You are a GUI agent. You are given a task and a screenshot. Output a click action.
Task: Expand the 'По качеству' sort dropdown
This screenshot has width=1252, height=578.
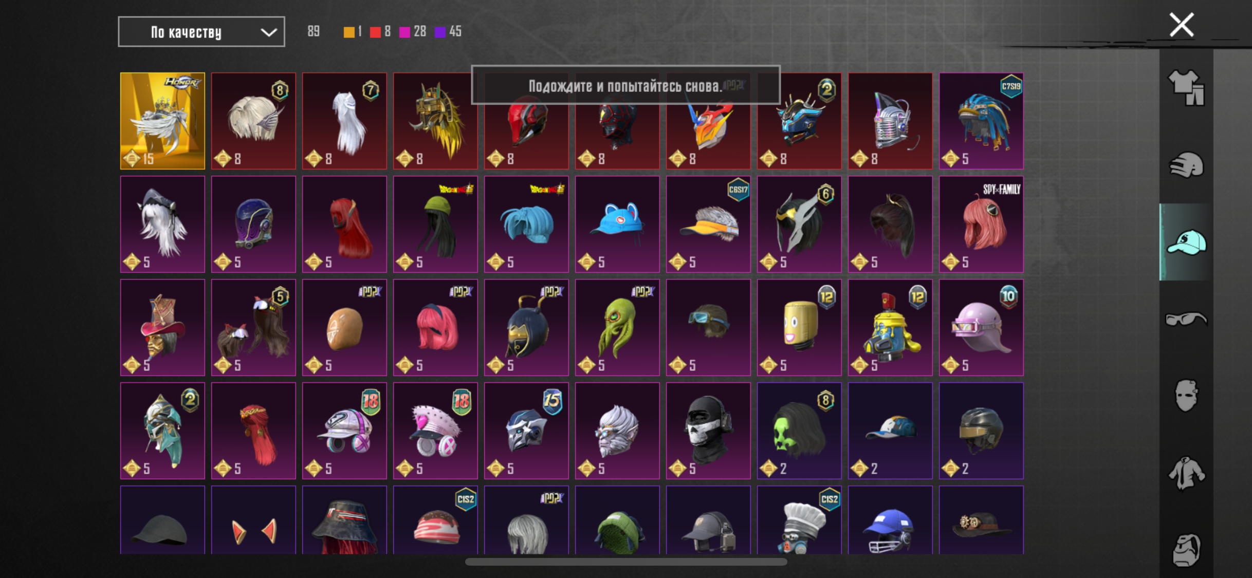point(201,32)
